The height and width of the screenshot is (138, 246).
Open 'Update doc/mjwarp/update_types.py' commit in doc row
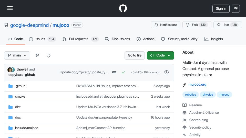pyautogui.click(x=104, y=118)
